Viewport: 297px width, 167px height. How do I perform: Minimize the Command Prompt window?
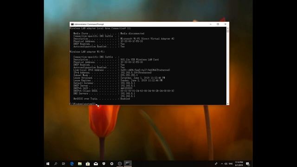(x=211, y=24)
